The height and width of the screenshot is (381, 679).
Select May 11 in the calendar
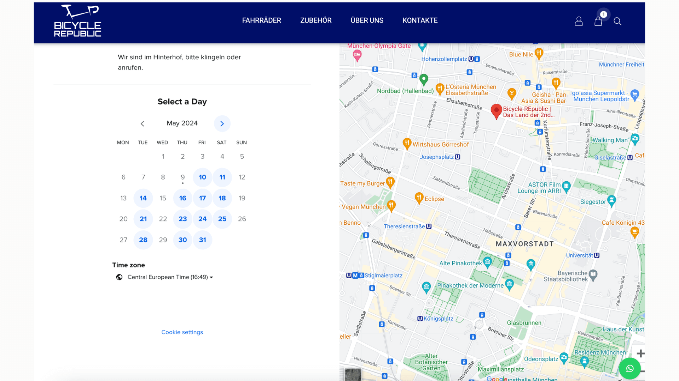pyautogui.click(x=222, y=177)
